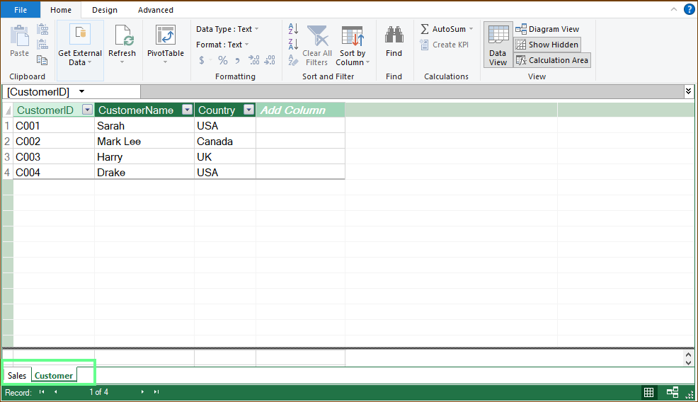
Task: Go to next record
Action: point(142,392)
